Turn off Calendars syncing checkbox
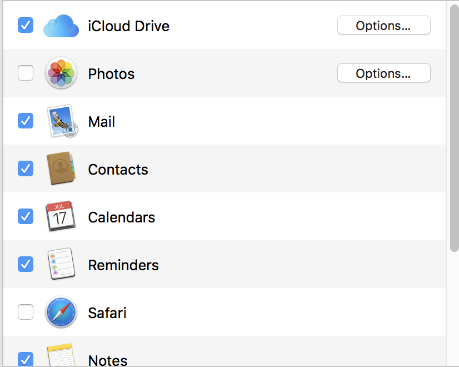This screenshot has height=367, width=459. tap(26, 216)
